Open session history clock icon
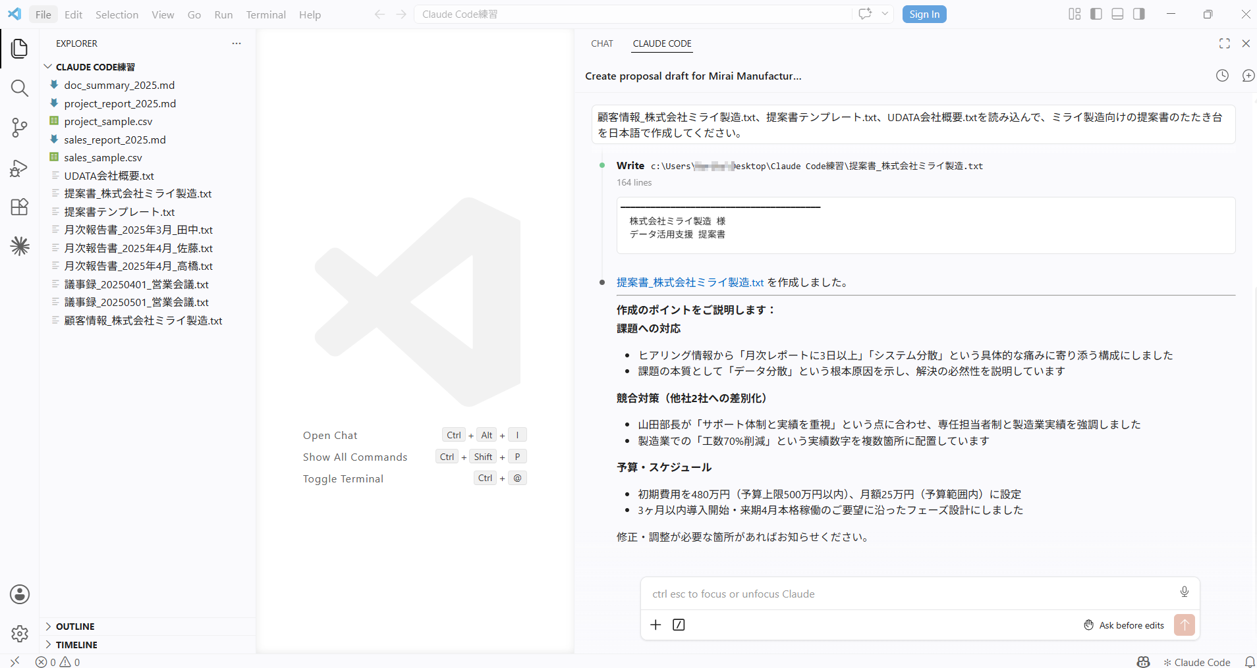The width and height of the screenshot is (1257, 668). tap(1222, 76)
